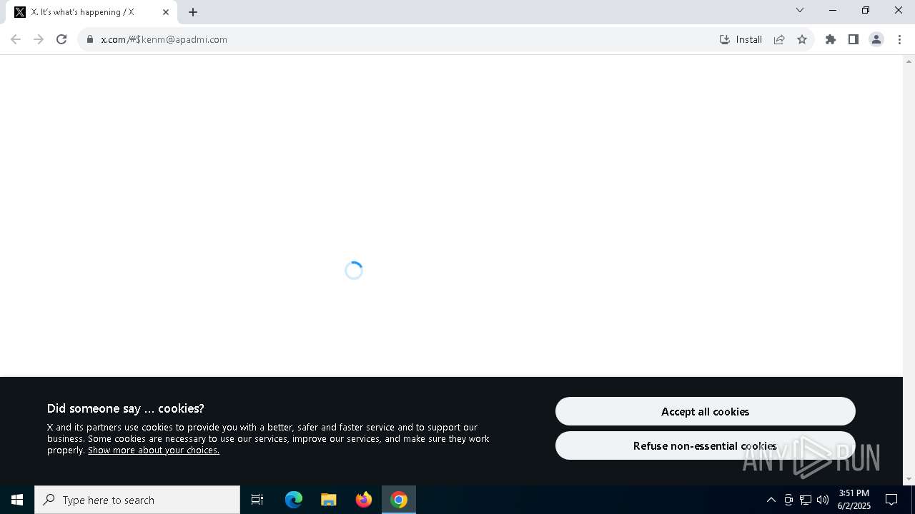The height and width of the screenshot is (514, 915).
Task: Click the Type here to search box
Action: click(x=137, y=500)
